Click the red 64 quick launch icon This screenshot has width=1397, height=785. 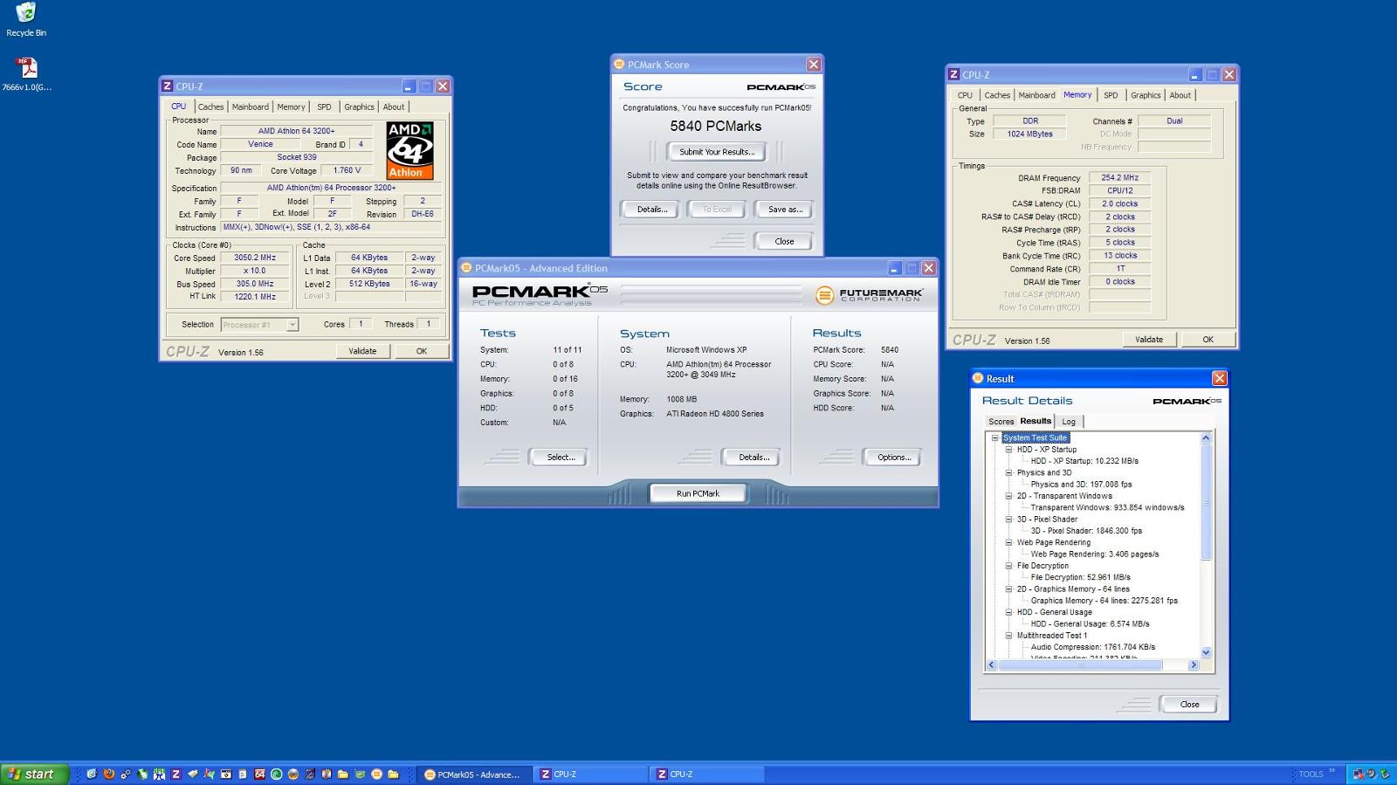point(259,774)
